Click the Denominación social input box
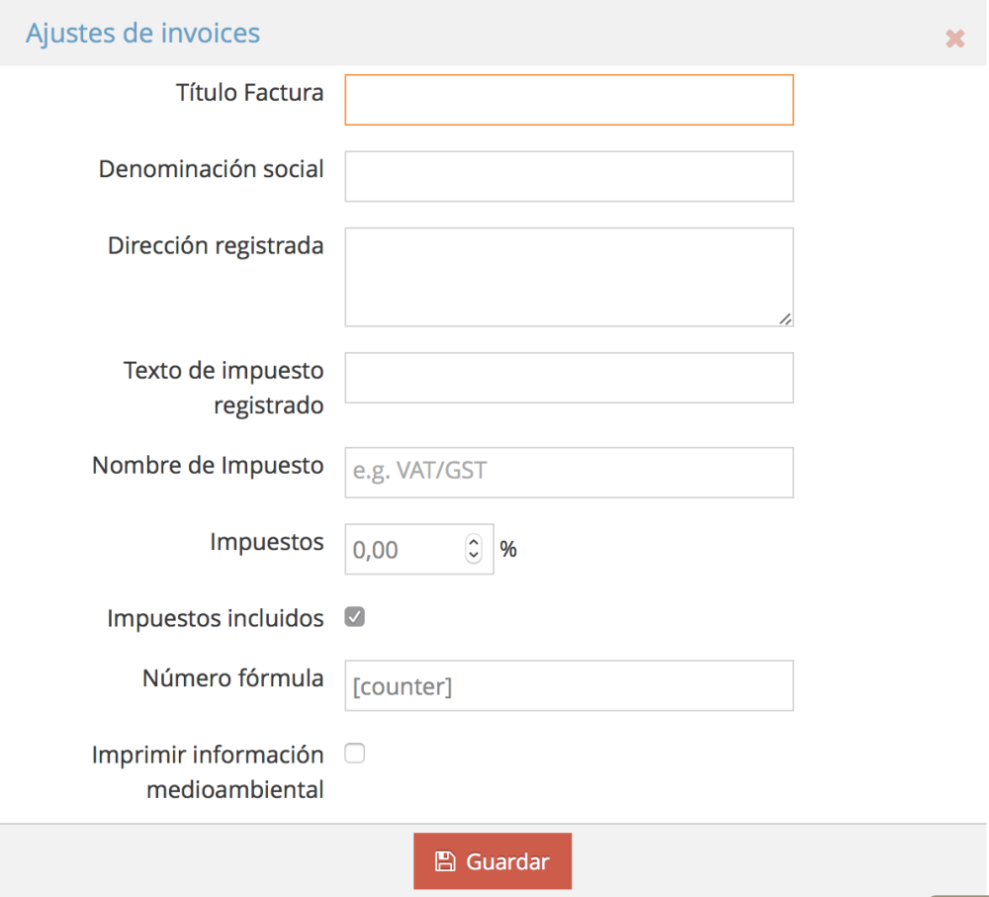Image resolution: width=989 pixels, height=897 pixels. click(x=569, y=176)
